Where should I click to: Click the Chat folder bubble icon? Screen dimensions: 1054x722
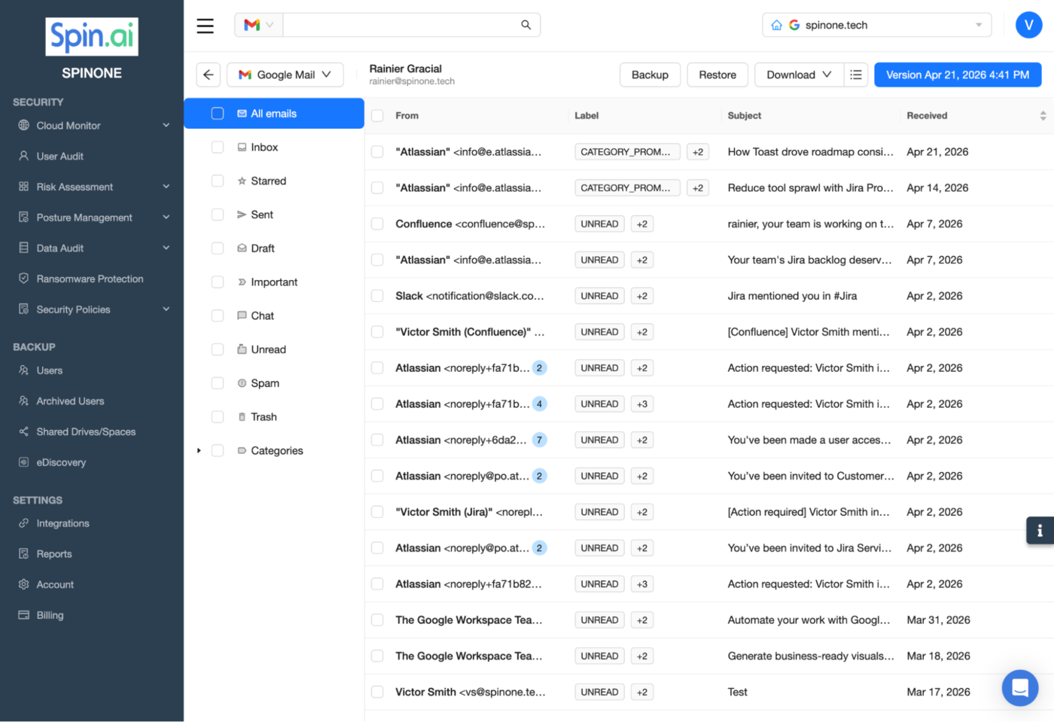pos(242,316)
